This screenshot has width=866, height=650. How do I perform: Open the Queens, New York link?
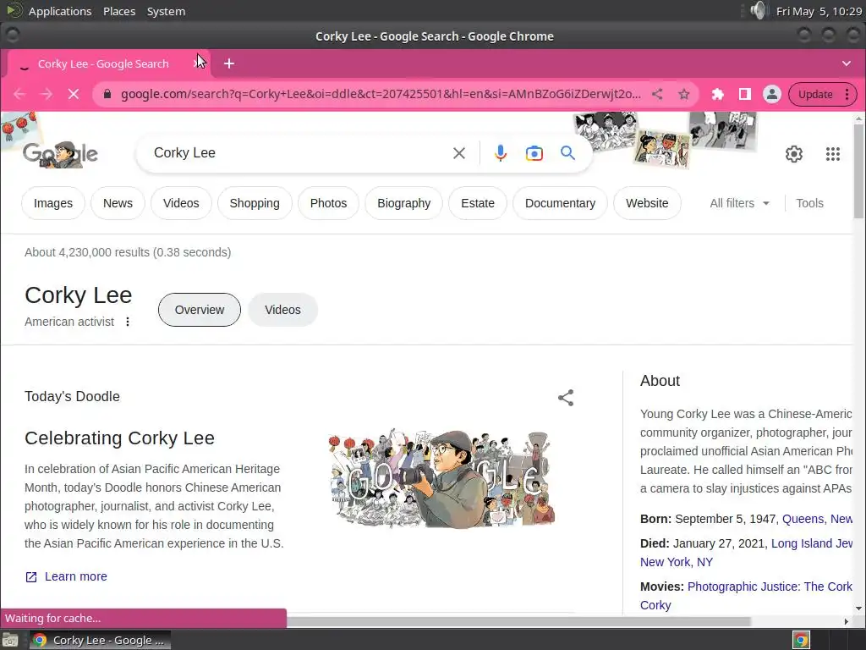[817, 519]
